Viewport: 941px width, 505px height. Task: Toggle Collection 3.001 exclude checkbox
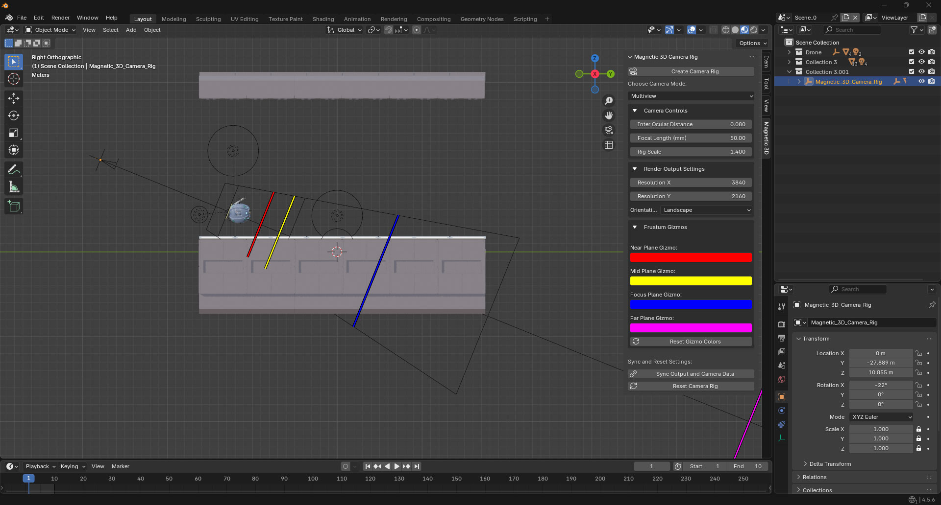[912, 71]
